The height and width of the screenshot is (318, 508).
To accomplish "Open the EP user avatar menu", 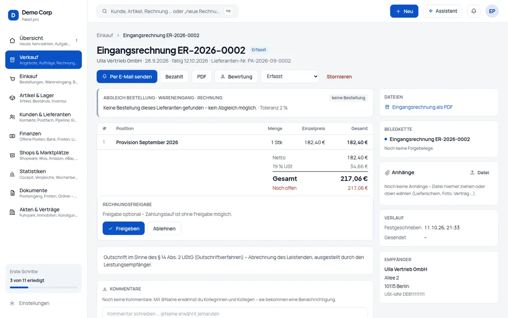I will tap(492, 11).
